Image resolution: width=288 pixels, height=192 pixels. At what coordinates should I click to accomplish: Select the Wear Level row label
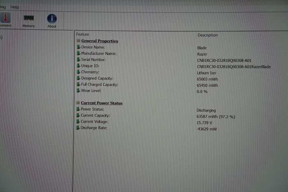91,91
